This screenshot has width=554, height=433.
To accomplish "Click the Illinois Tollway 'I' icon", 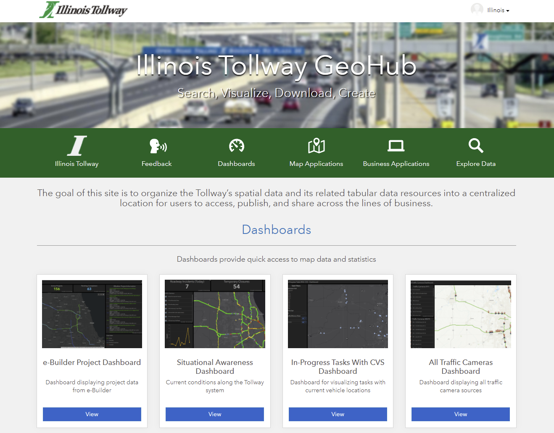I will point(77,146).
